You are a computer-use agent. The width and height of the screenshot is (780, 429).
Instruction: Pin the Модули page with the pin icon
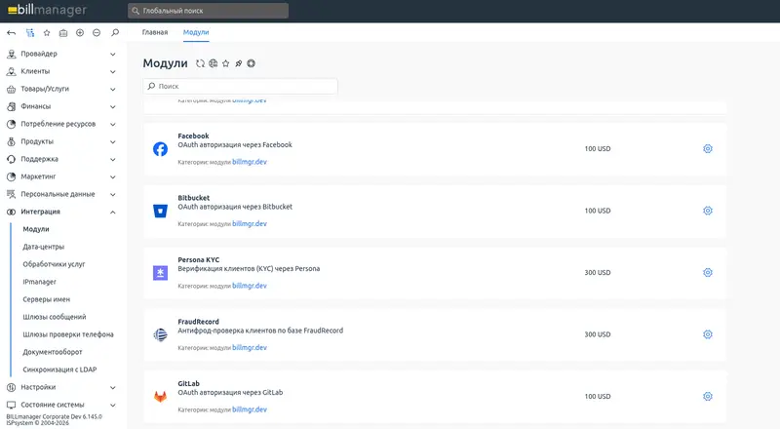point(238,63)
